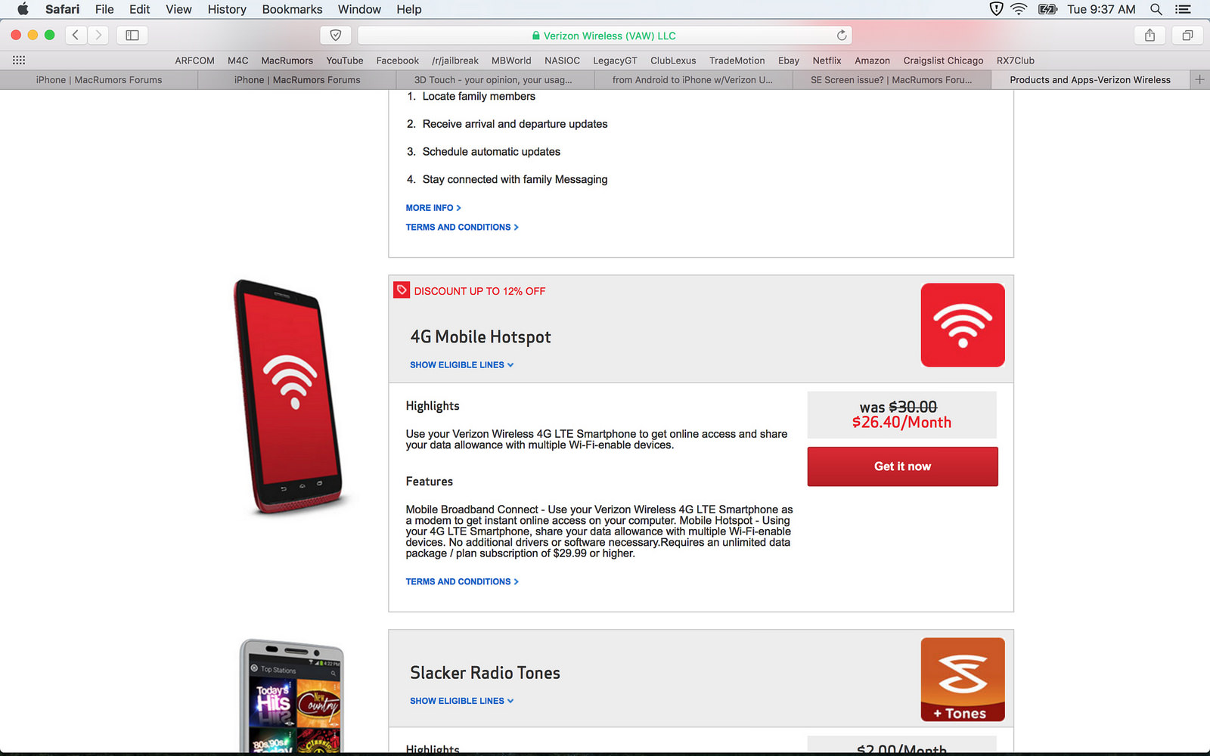The image size is (1210, 756).
Task: Click the Slacker Radio phone image
Action: click(292, 696)
